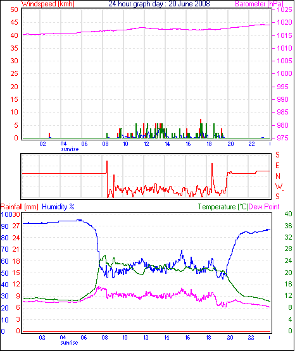The width and height of the screenshot is (295, 356).
Task: Select the "Dew Point" legend label
Action: [x=264, y=207]
